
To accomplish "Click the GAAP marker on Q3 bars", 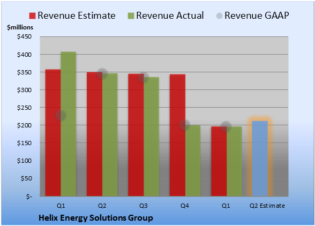I will 144,77.
